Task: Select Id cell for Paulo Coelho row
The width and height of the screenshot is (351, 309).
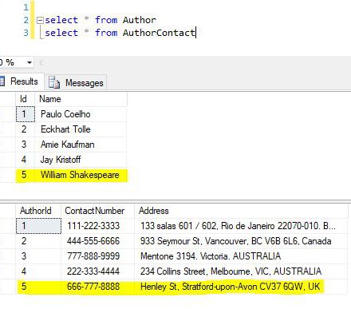Action: 26,114
